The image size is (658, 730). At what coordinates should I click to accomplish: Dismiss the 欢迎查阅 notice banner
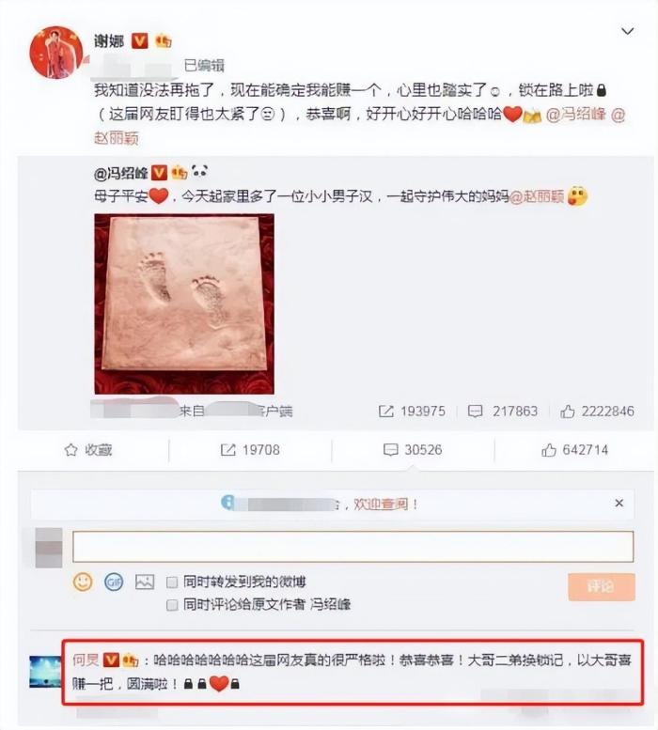pos(619,504)
